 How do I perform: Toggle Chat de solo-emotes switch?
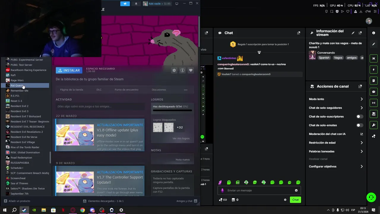pyautogui.click(x=360, y=125)
